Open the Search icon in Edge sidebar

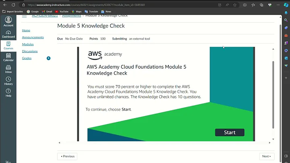(x=286, y=20)
